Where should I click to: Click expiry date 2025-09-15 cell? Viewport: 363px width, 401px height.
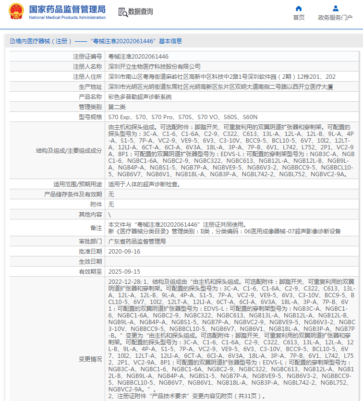[x=232, y=272]
